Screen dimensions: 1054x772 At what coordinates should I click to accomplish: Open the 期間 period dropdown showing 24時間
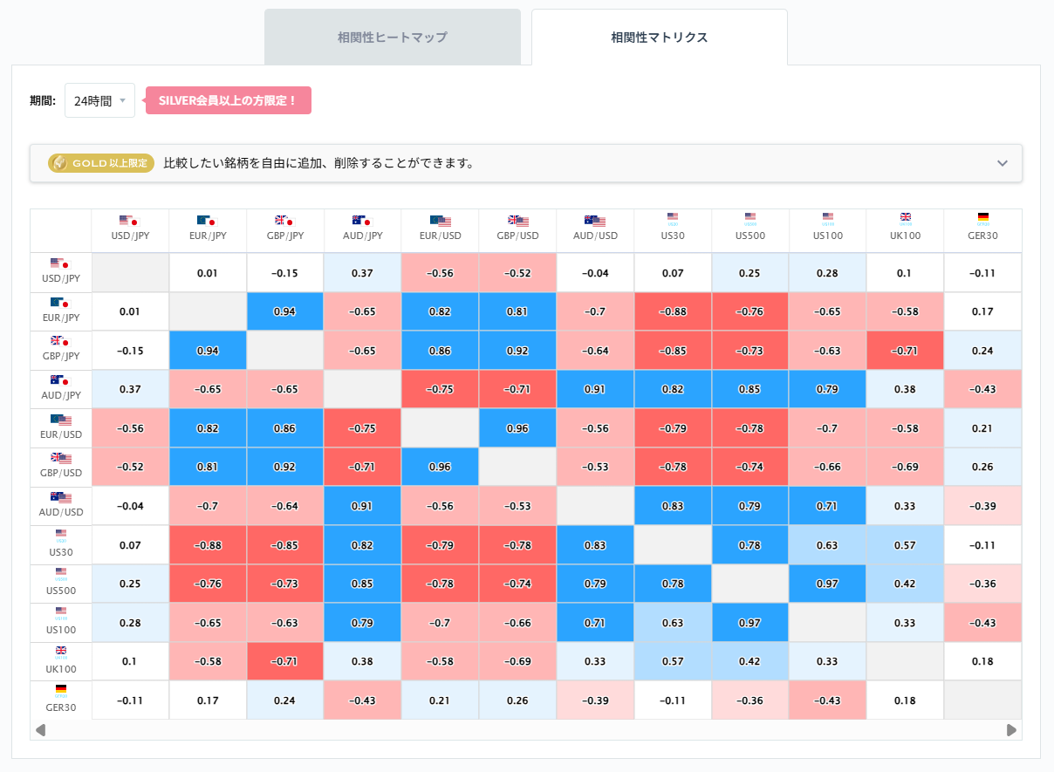pyautogui.click(x=99, y=99)
